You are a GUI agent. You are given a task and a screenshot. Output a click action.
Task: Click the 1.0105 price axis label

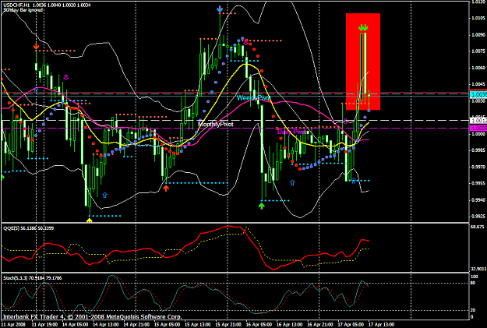pyautogui.click(x=478, y=18)
